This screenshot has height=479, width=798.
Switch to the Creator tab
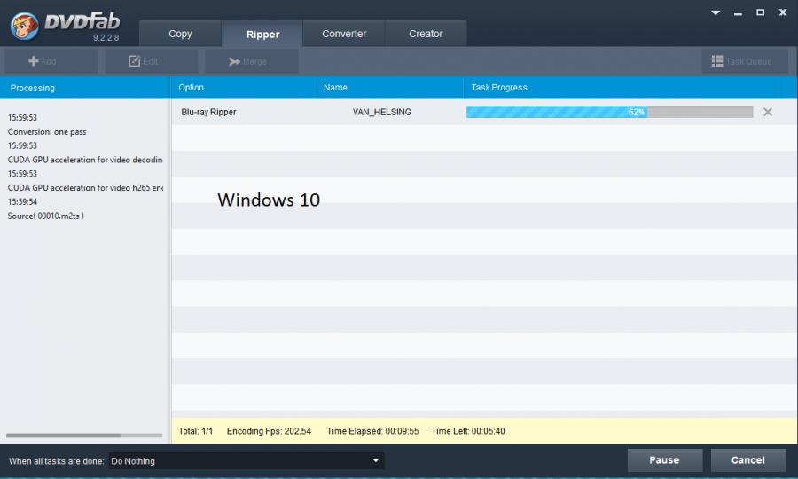(426, 34)
